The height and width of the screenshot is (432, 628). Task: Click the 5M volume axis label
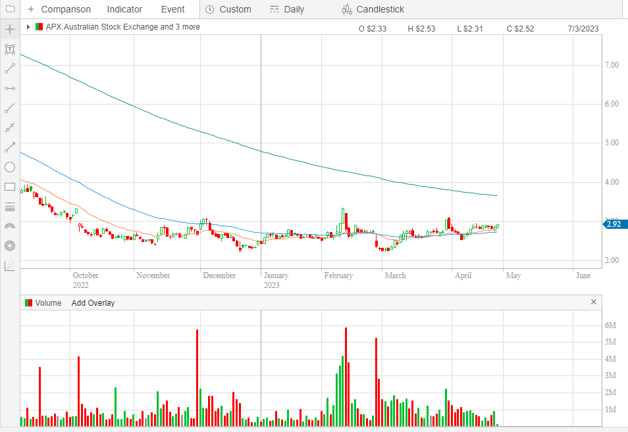click(610, 342)
